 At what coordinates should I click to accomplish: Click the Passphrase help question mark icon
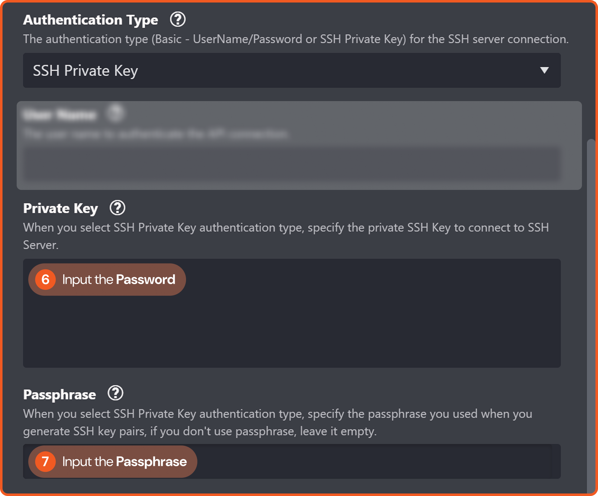pos(115,393)
